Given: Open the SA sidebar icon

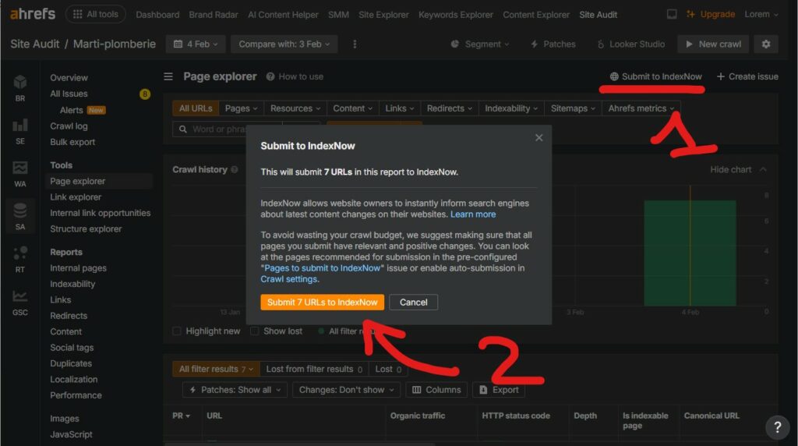Looking at the screenshot, I should (x=19, y=217).
